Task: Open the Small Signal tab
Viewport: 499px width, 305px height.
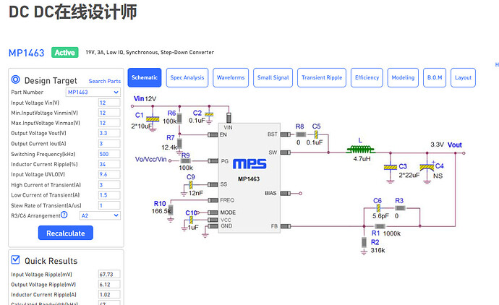Action: point(273,77)
